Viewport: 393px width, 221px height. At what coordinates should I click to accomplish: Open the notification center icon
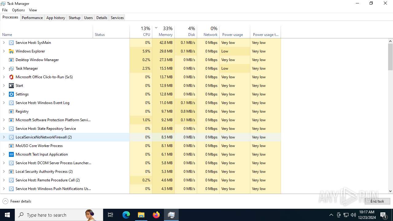[x=383, y=215]
